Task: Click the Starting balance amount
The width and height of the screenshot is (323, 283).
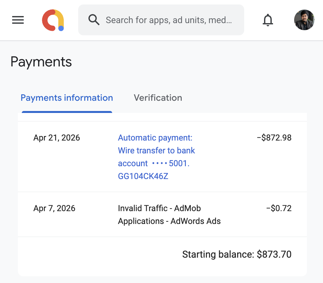Action: 237,254
